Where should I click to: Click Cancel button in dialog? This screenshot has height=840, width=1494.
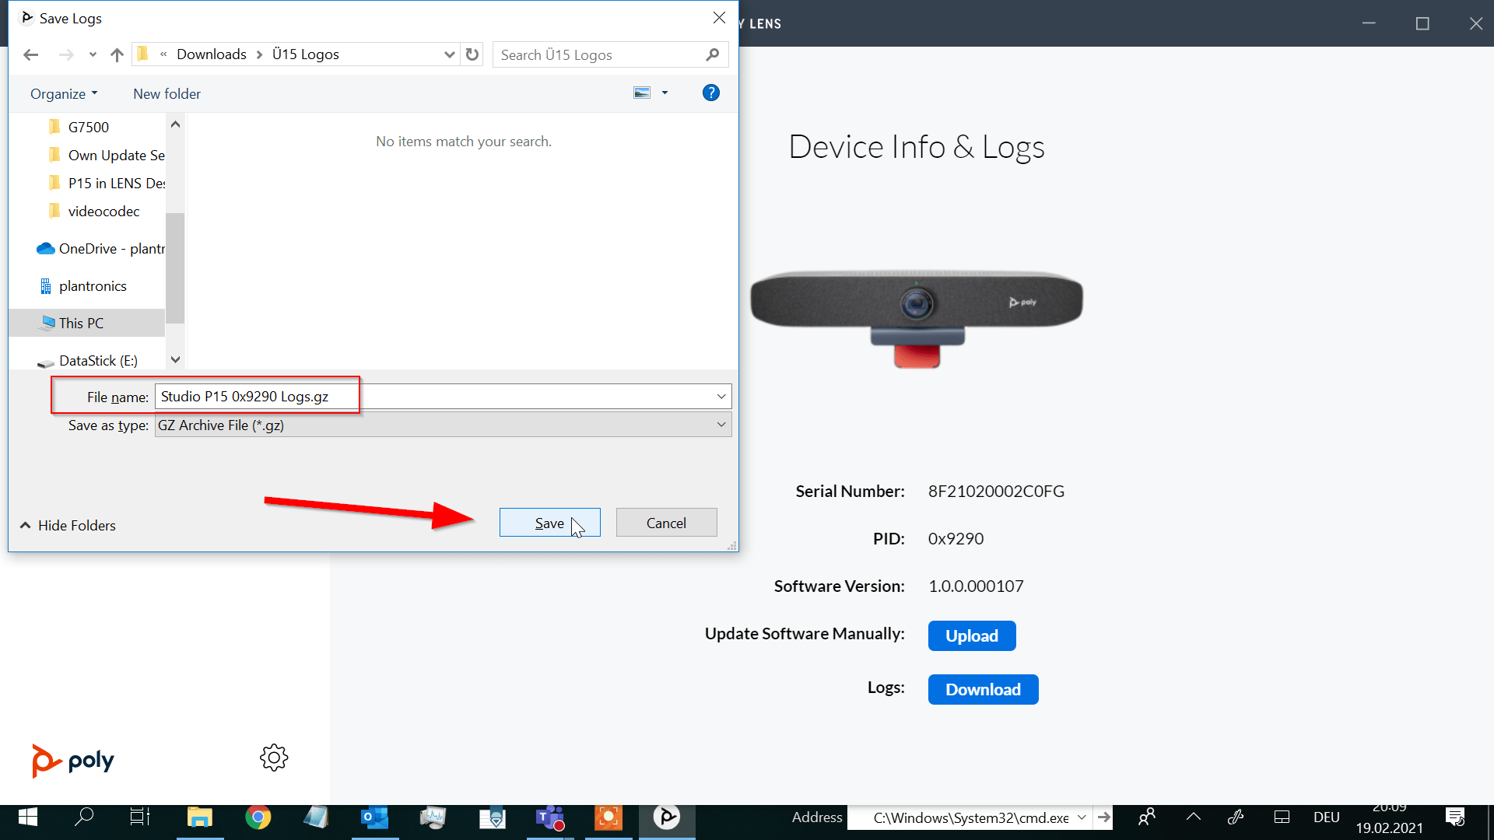(x=666, y=523)
